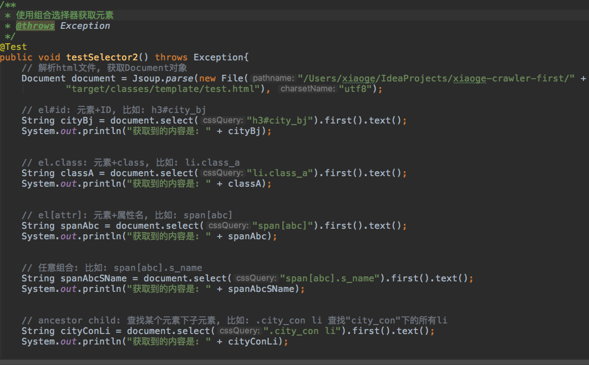
Task: Click the method name testSelector2
Action: point(102,58)
